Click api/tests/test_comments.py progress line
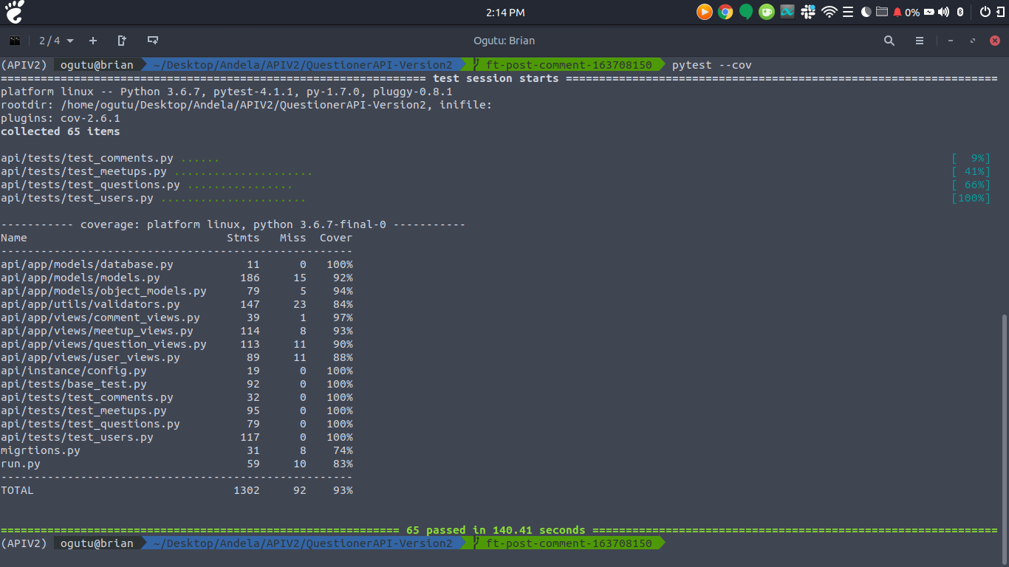The image size is (1009, 567). 110,158
